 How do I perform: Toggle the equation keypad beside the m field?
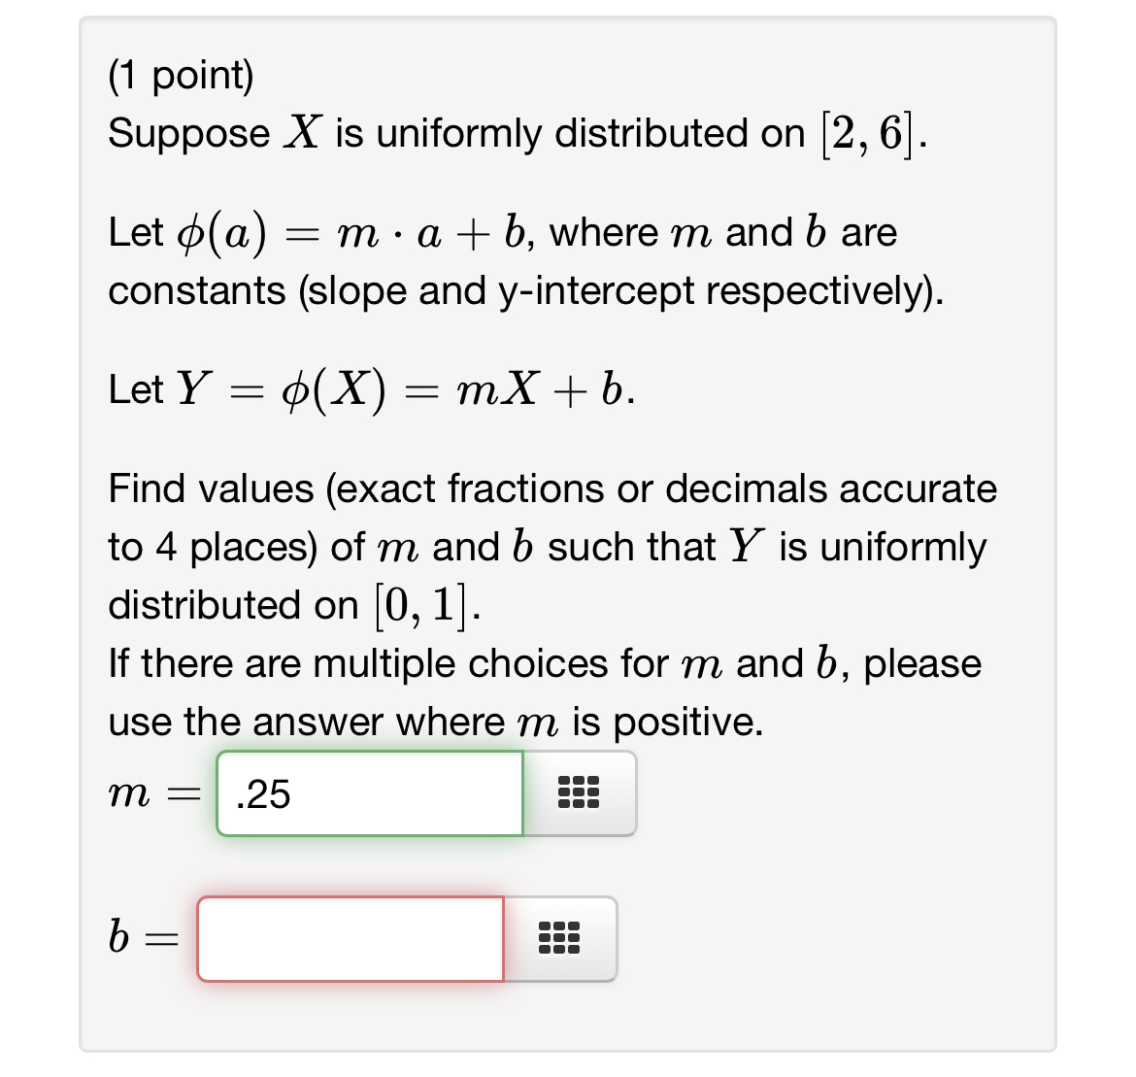[580, 793]
